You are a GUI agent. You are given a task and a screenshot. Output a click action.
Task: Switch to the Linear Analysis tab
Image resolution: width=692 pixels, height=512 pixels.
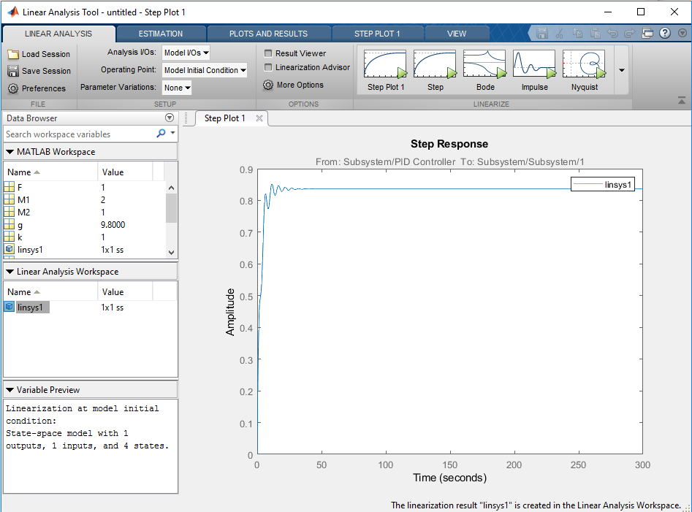point(58,34)
